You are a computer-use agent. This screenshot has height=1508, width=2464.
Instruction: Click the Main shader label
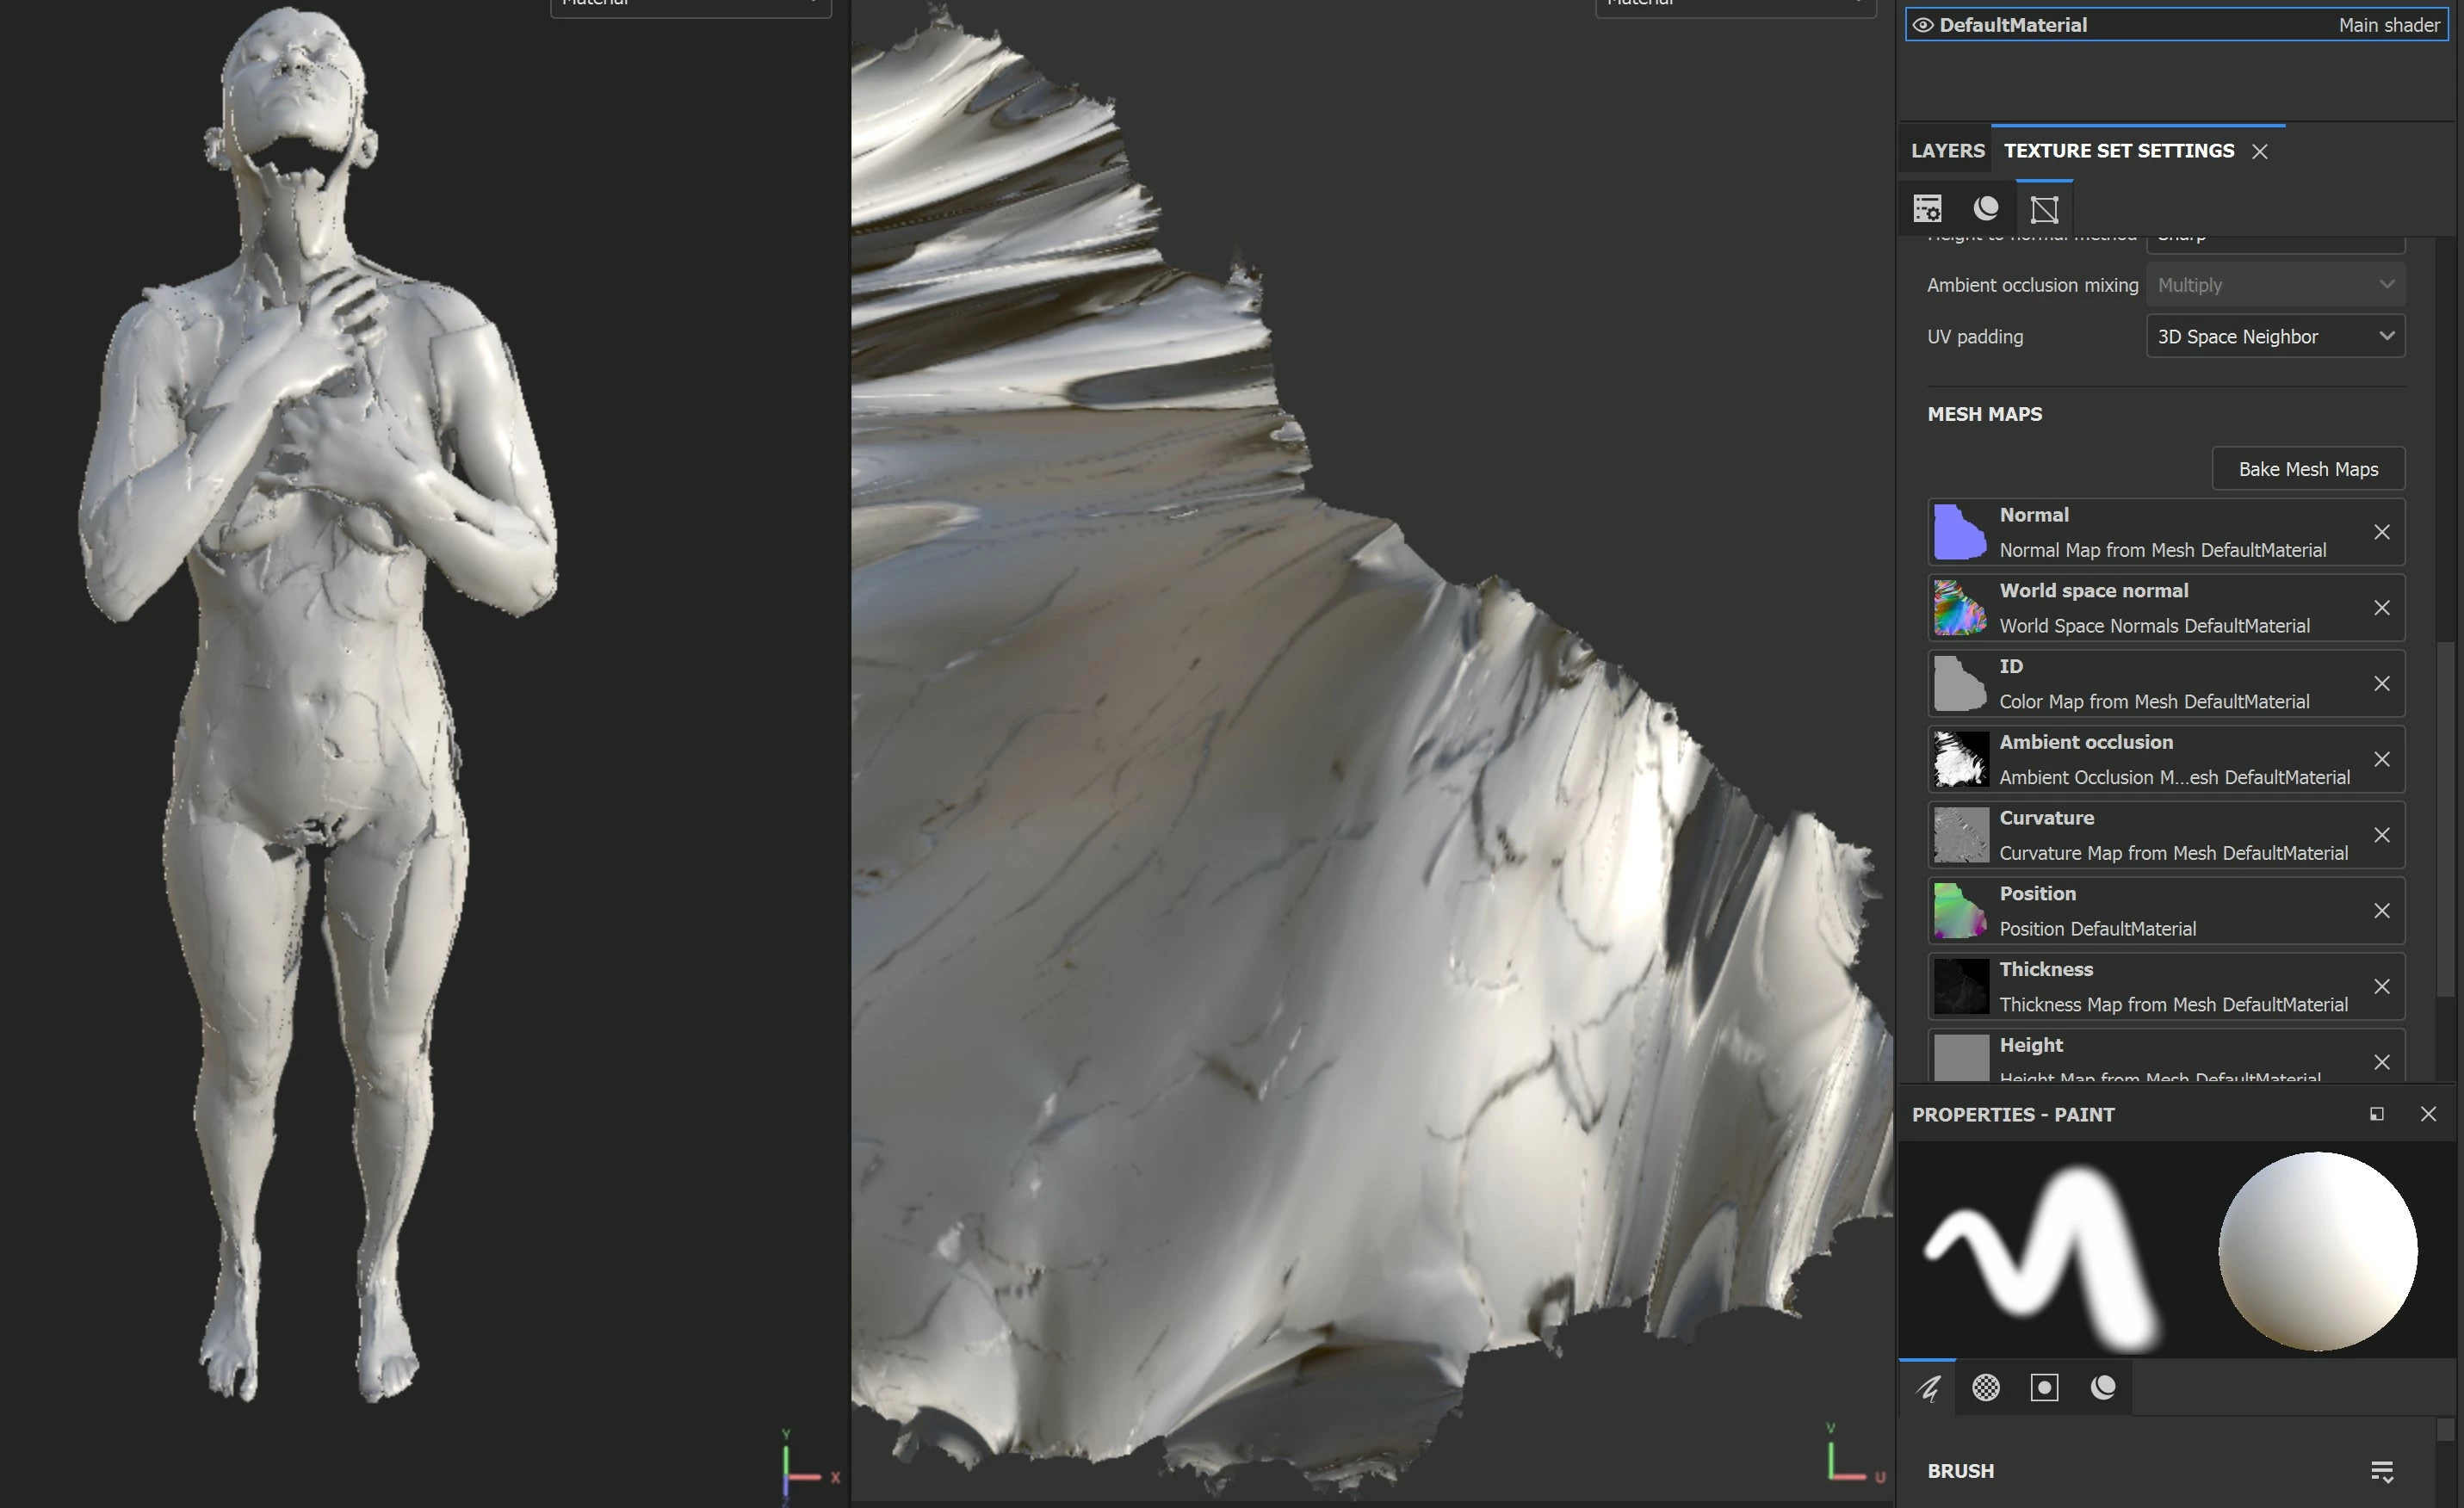pyautogui.click(x=2389, y=25)
